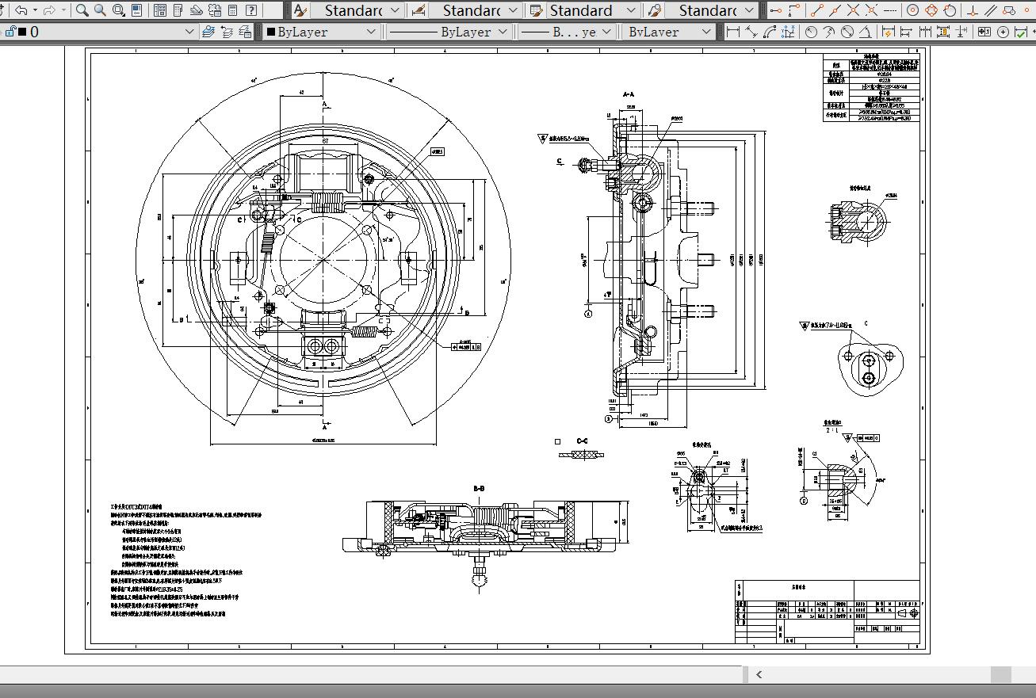
Task: Open the QuickCalc calculator icon
Action: [233, 10]
